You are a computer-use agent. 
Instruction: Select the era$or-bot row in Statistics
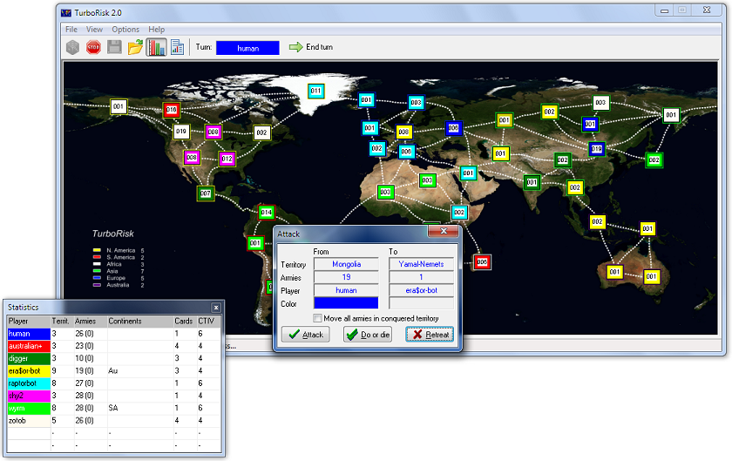point(114,371)
